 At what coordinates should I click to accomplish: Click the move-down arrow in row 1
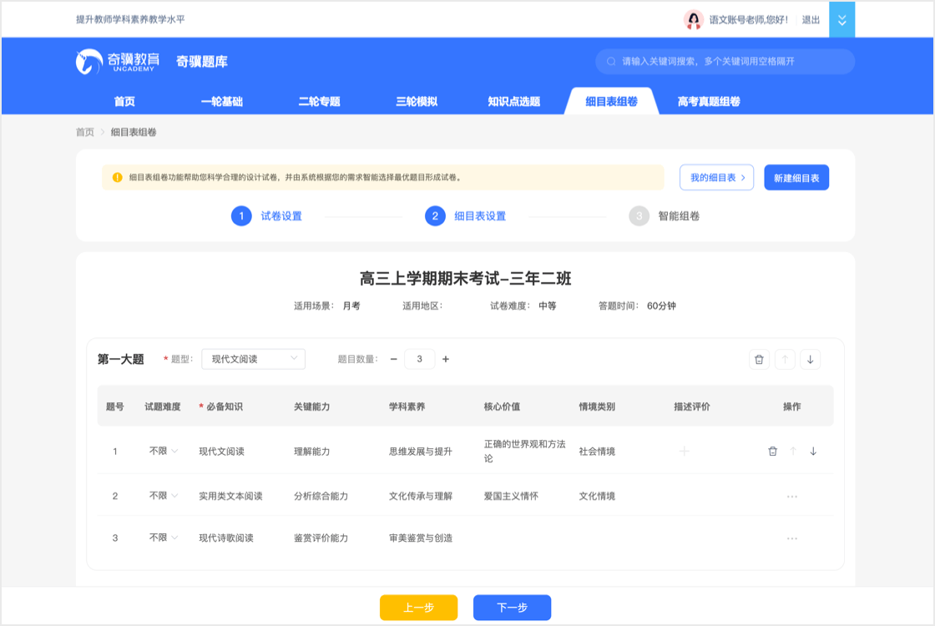[813, 452]
